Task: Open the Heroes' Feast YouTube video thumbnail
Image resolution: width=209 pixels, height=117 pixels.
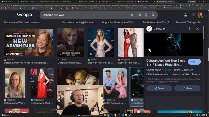Action: (x=28, y=43)
